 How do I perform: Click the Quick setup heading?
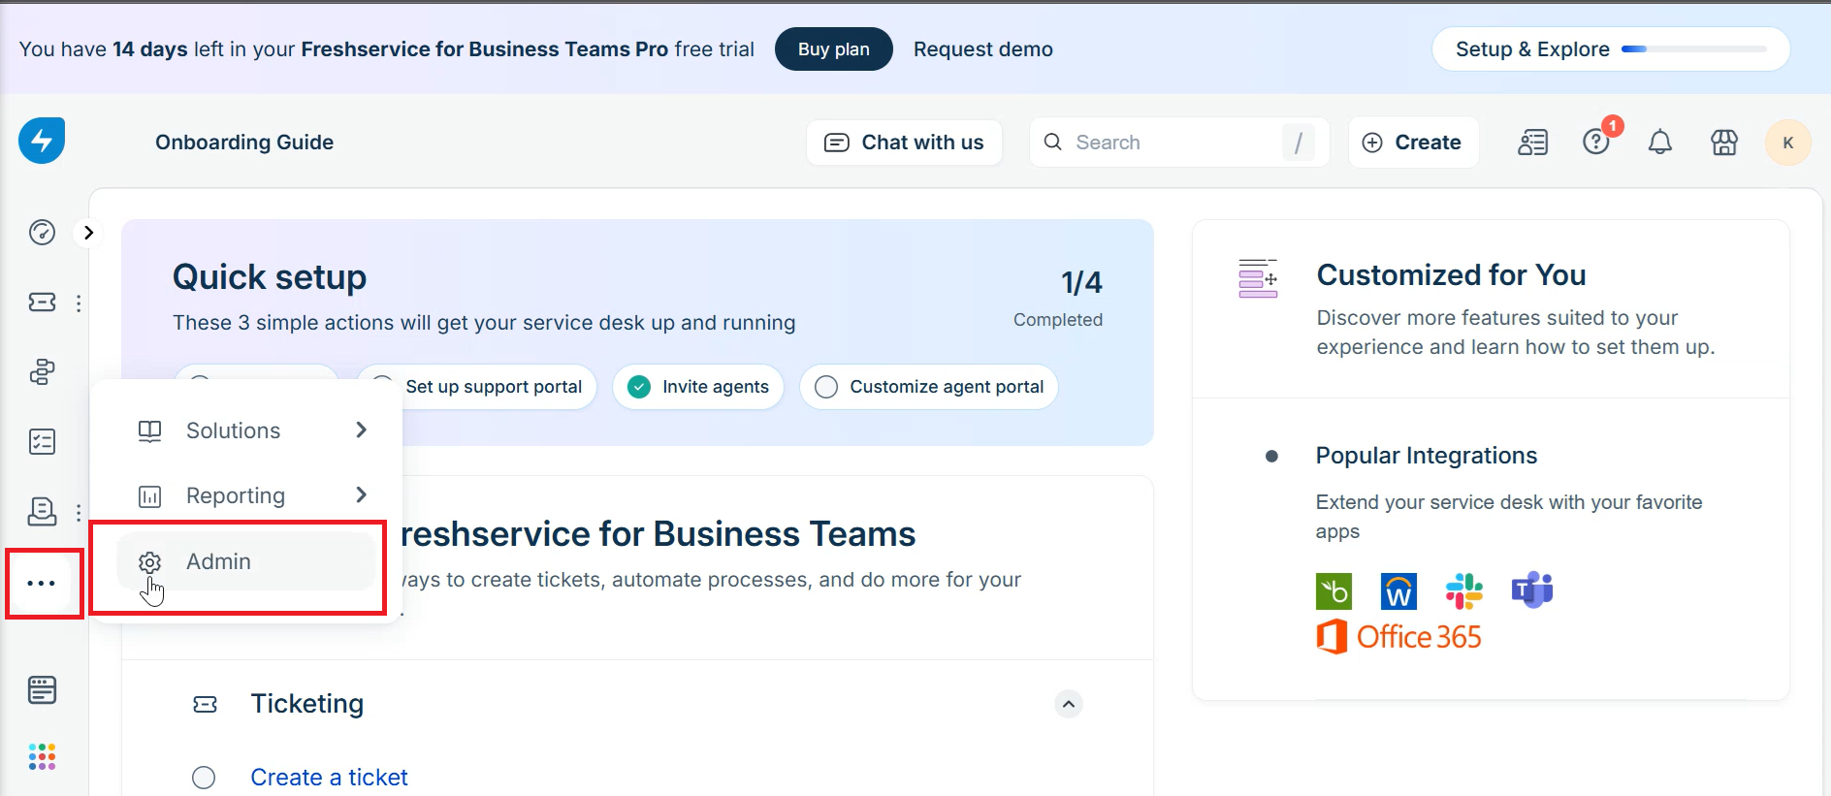[270, 277]
